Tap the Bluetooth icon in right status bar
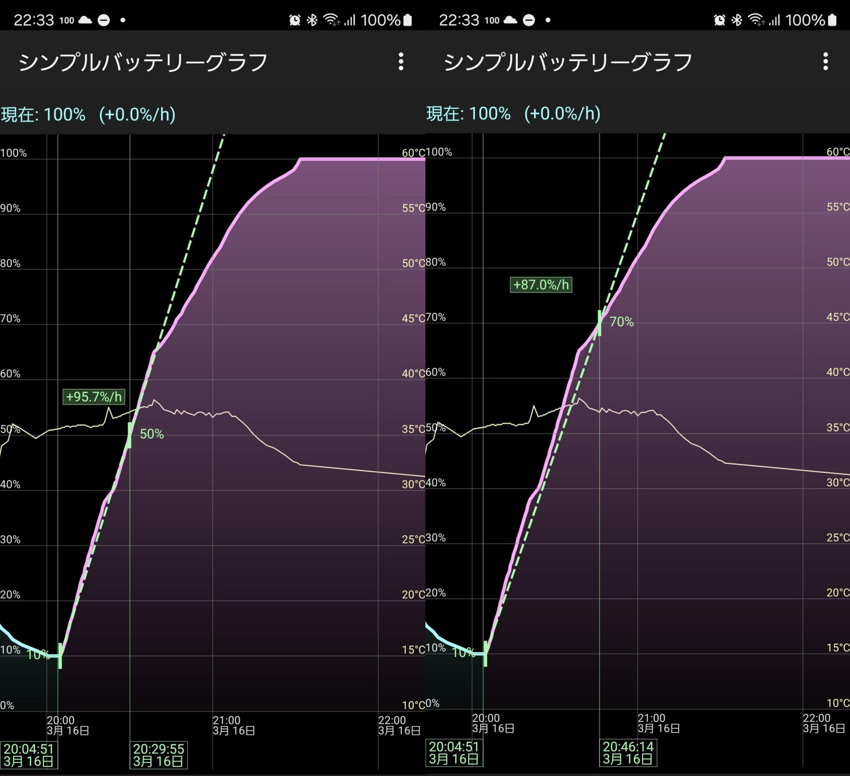 [x=737, y=20]
